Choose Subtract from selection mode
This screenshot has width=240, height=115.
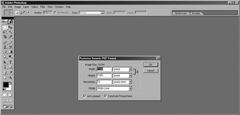coord(24,12)
